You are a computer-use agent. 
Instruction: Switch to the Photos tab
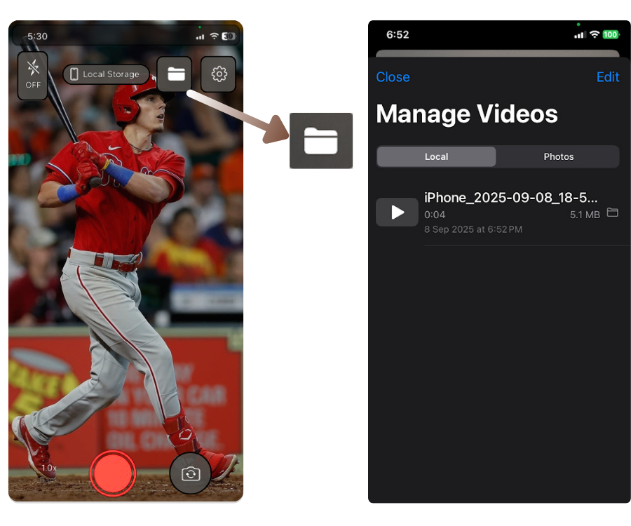pyautogui.click(x=558, y=156)
